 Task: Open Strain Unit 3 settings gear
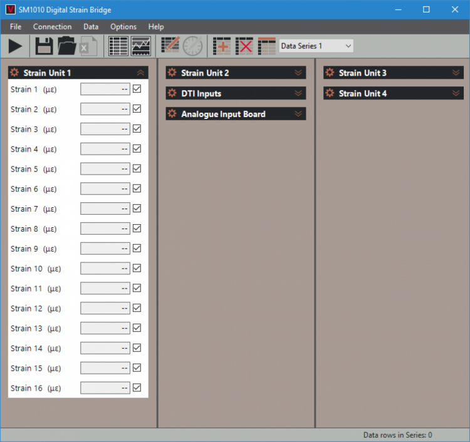coord(330,73)
